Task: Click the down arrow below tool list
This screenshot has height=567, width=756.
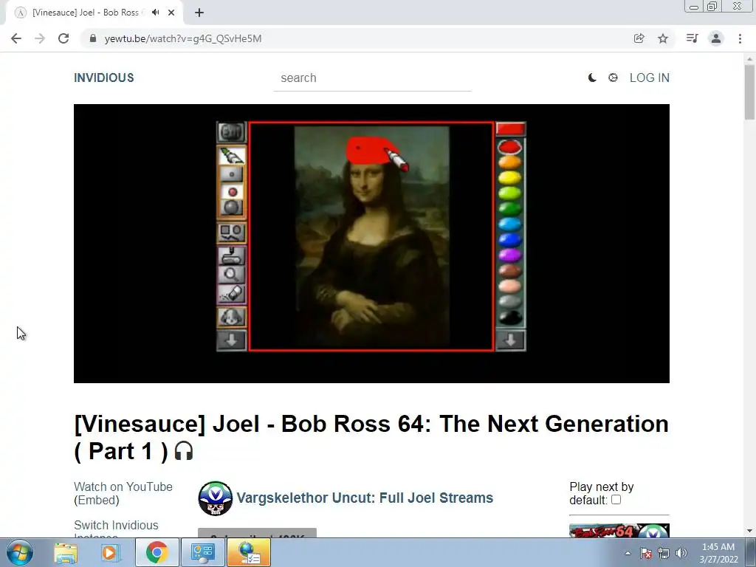Action: tap(231, 340)
